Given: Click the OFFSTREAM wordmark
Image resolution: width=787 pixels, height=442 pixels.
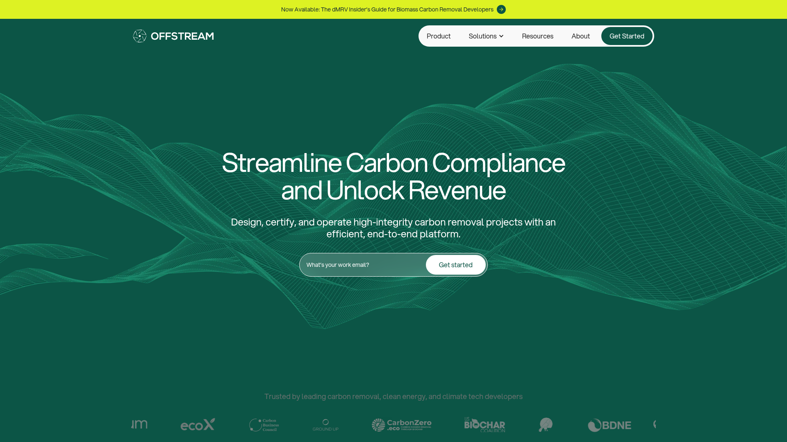Looking at the screenshot, I should tap(182, 36).
